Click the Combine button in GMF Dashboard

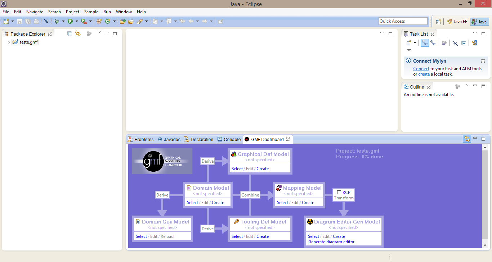(x=250, y=195)
